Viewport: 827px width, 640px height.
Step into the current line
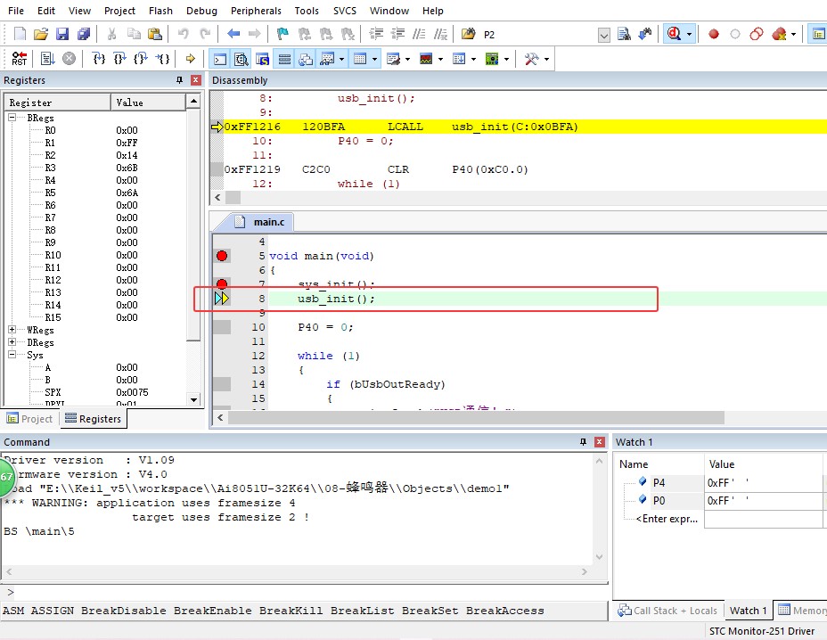99,59
